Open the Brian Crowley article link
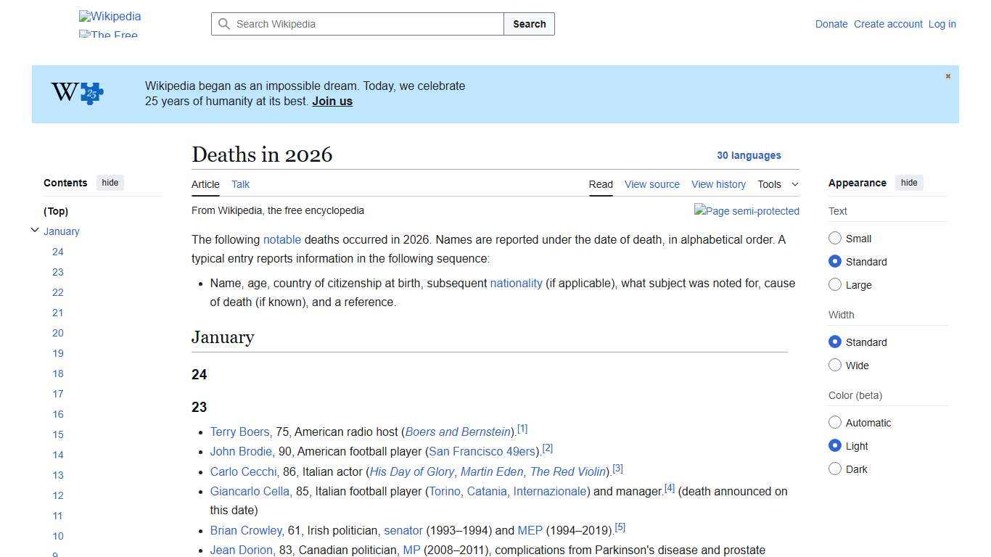 click(245, 530)
